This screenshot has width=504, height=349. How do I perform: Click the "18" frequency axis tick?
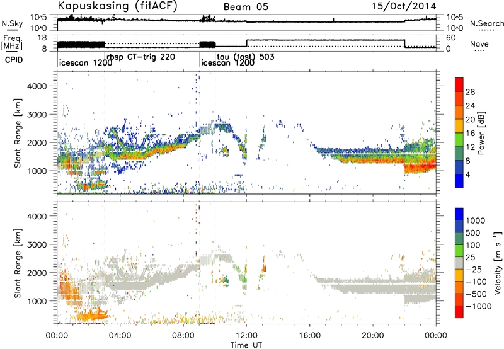click(x=43, y=38)
